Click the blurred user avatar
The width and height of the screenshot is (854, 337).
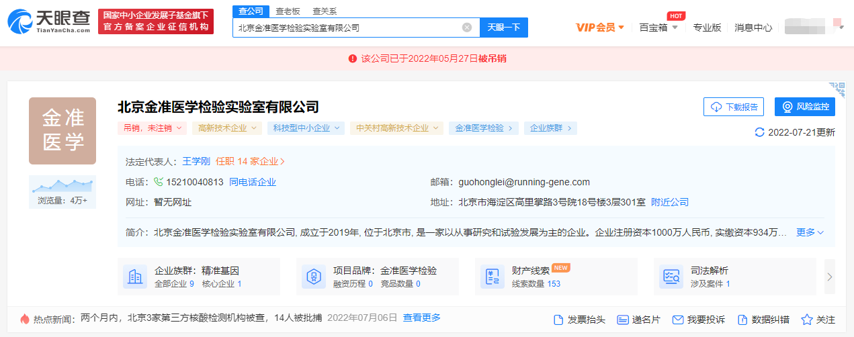(x=806, y=26)
